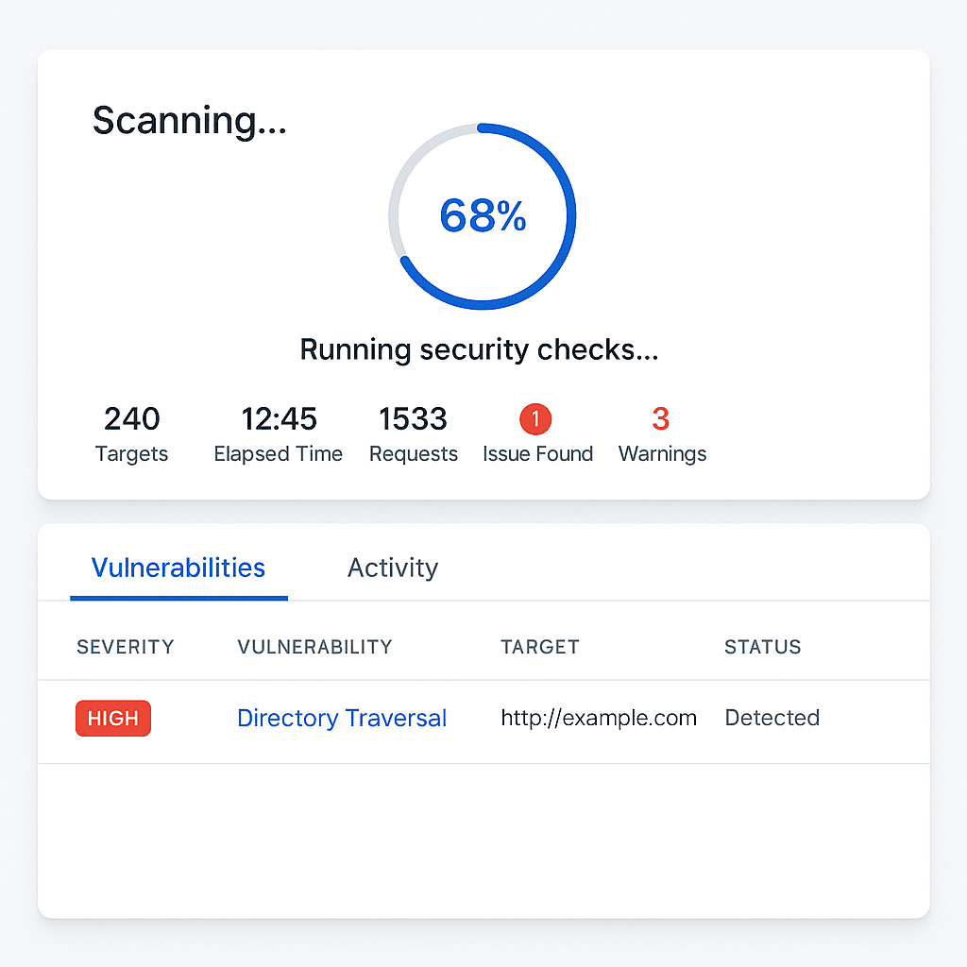The image size is (967, 967).
Task: Click the Warnings count of 3
Action: point(661,418)
